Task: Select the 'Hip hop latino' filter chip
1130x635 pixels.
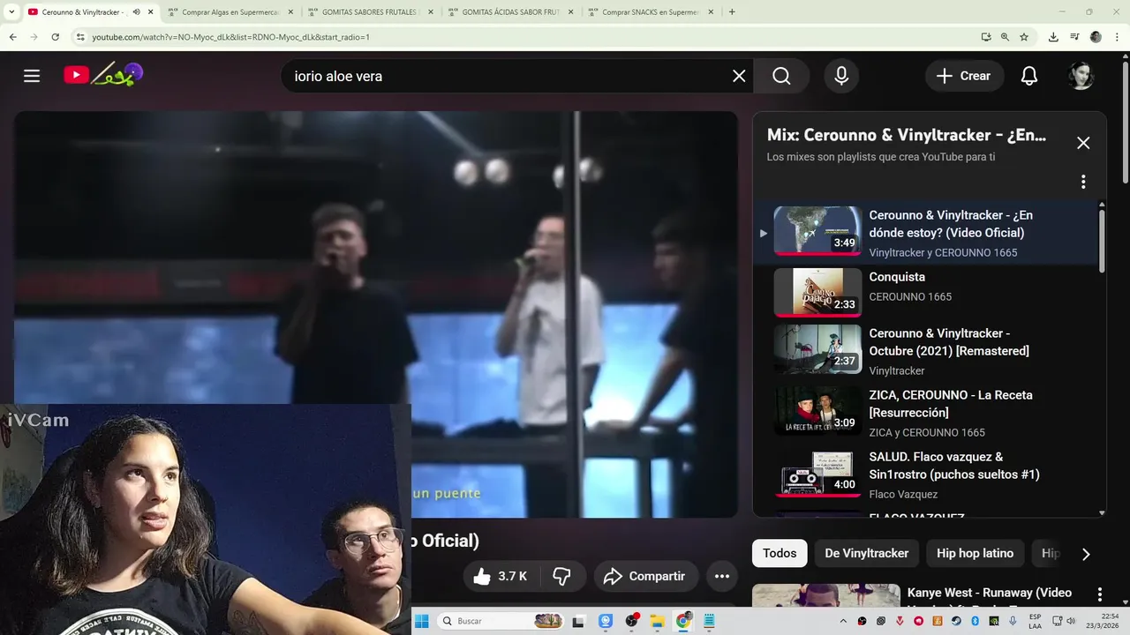Action: pyautogui.click(x=975, y=553)
